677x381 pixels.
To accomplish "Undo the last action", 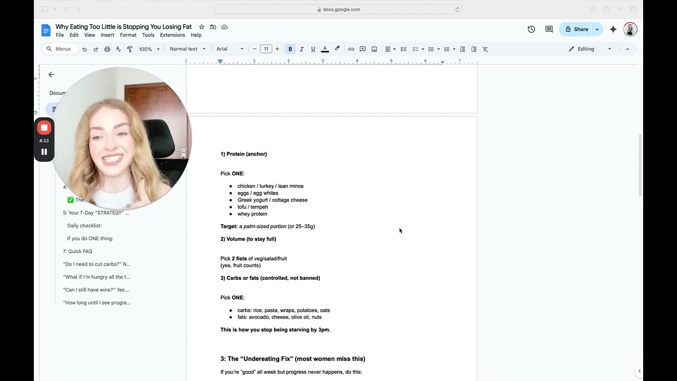I will [84, 49].
